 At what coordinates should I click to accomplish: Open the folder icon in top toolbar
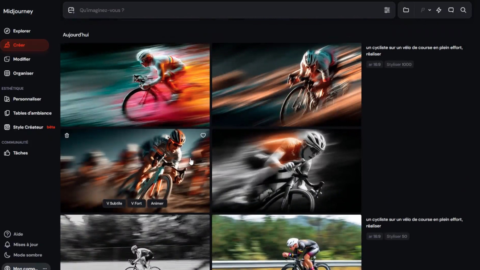pyautogui.click(x=406, y=10)
